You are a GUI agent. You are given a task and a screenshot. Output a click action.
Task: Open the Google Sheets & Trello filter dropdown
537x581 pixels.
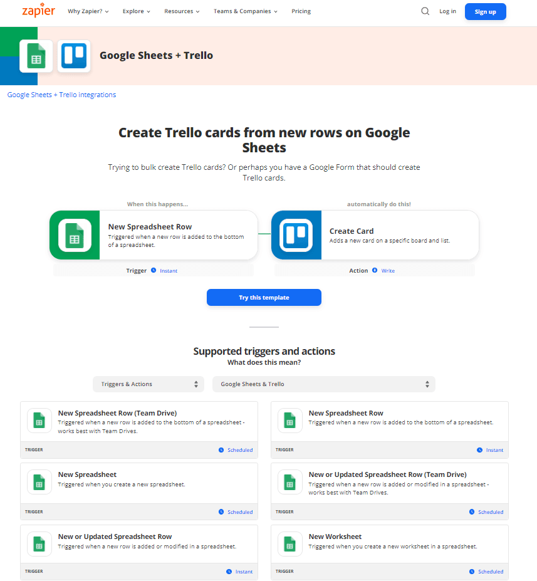pyautogui.click(x=324, y=384)
